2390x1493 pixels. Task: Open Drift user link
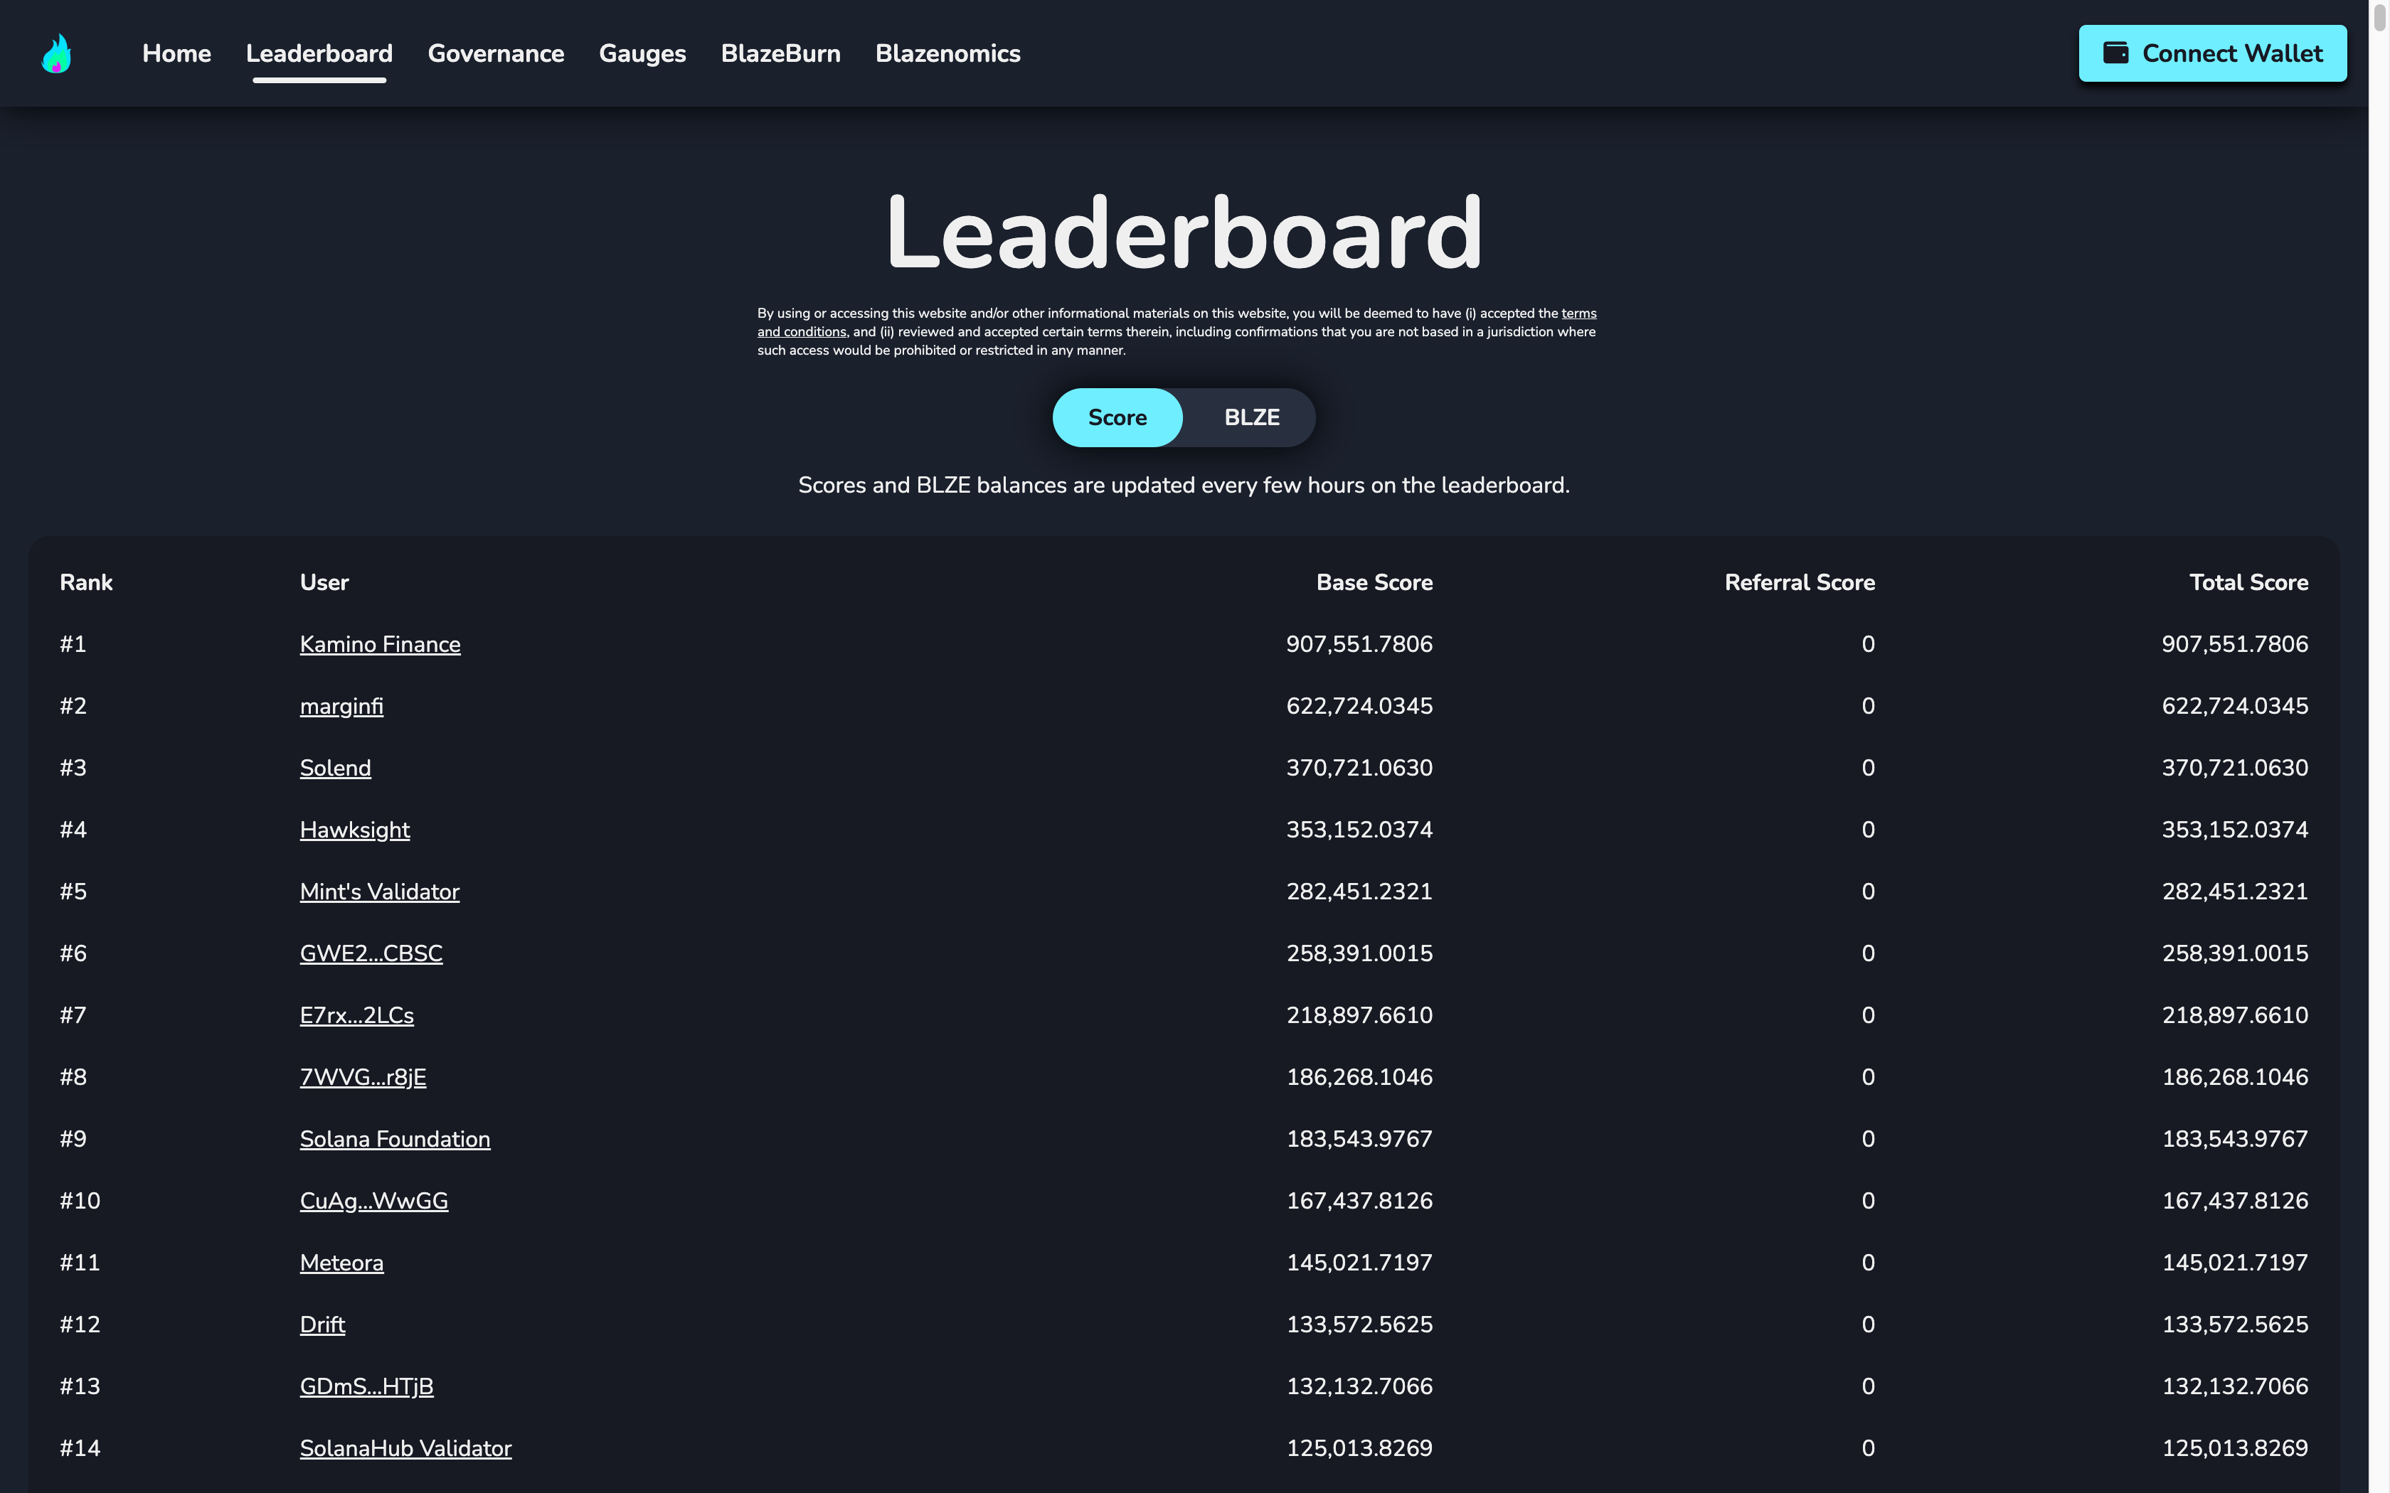pos(323,1325)
